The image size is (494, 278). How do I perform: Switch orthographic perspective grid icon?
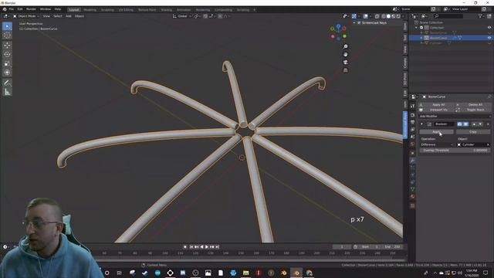(x=346, y=70)
